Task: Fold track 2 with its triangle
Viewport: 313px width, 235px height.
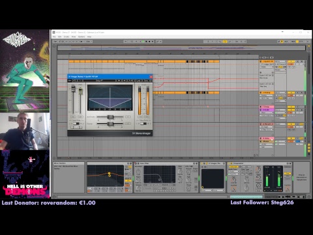Action: (261, 93)
